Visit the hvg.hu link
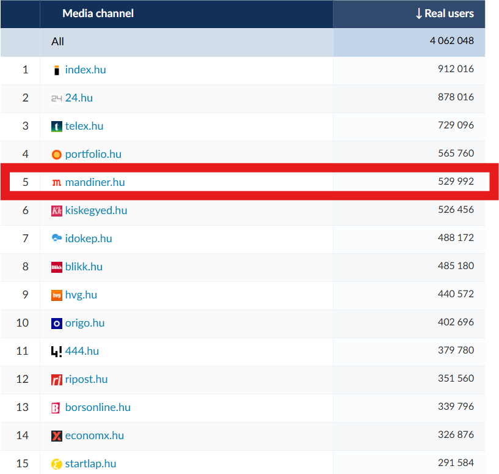499x474 pixels. [81, 295]
